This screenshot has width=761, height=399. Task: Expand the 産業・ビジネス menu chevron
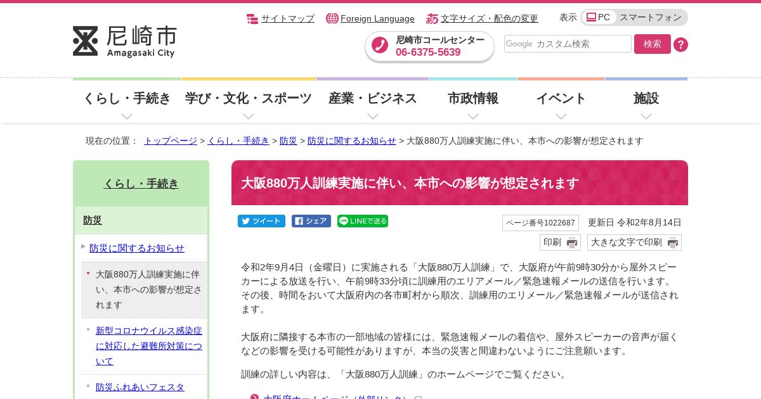[373, 116]
